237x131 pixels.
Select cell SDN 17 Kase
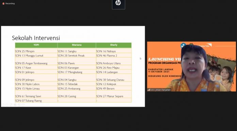tap(36, 67)
